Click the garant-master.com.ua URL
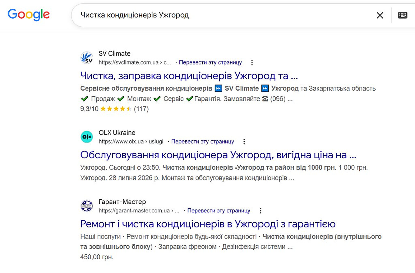 pos(139,211)
